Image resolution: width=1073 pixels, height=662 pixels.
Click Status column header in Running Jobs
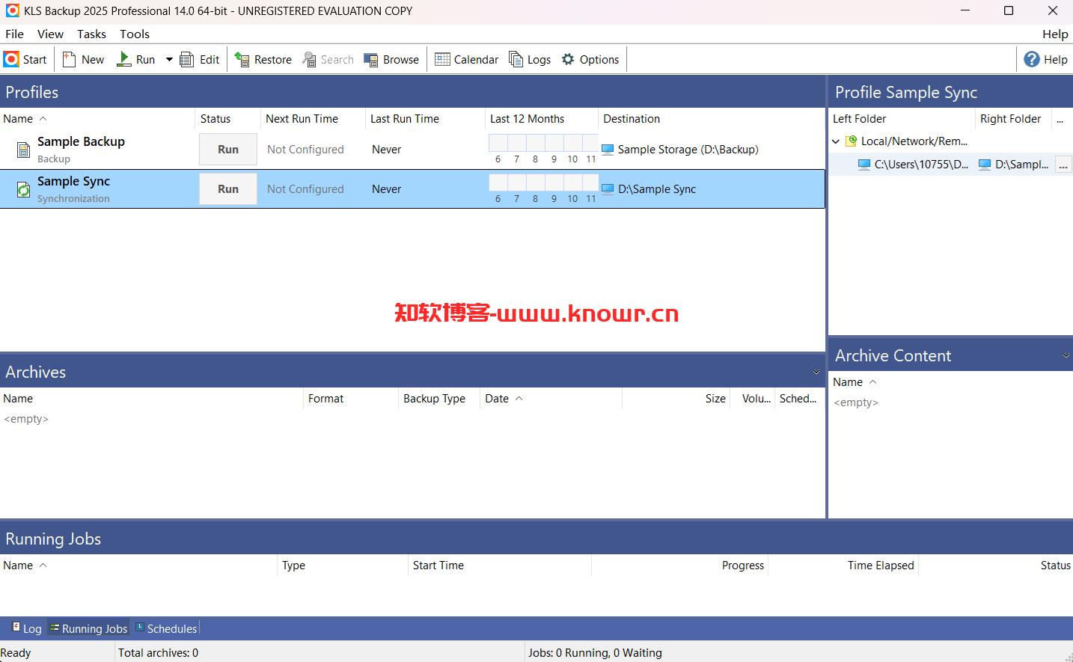point(996,566)
